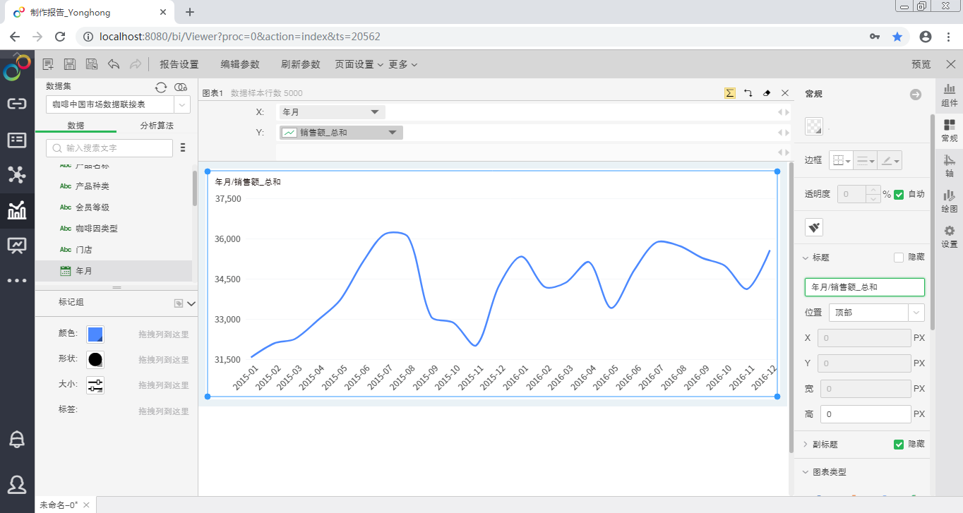Open the dataset selection dropdown
The image size is (963, 513).
(182, 104)
